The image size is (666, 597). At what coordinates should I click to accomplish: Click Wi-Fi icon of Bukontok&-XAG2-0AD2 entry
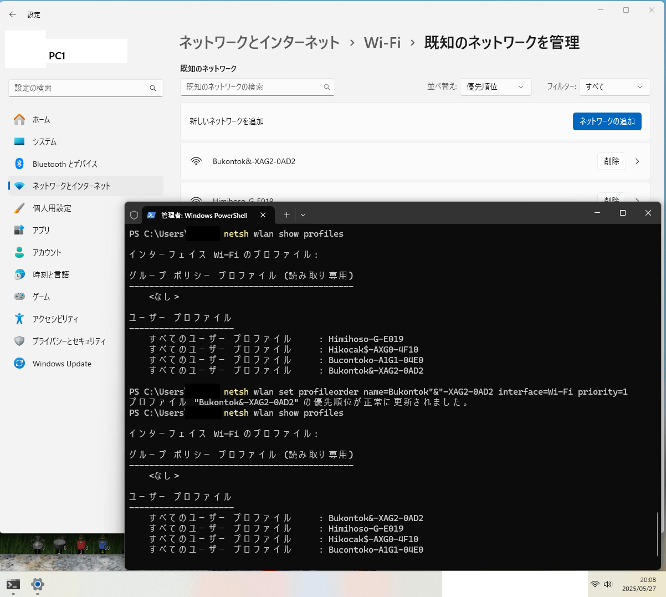tap(196, 161)
